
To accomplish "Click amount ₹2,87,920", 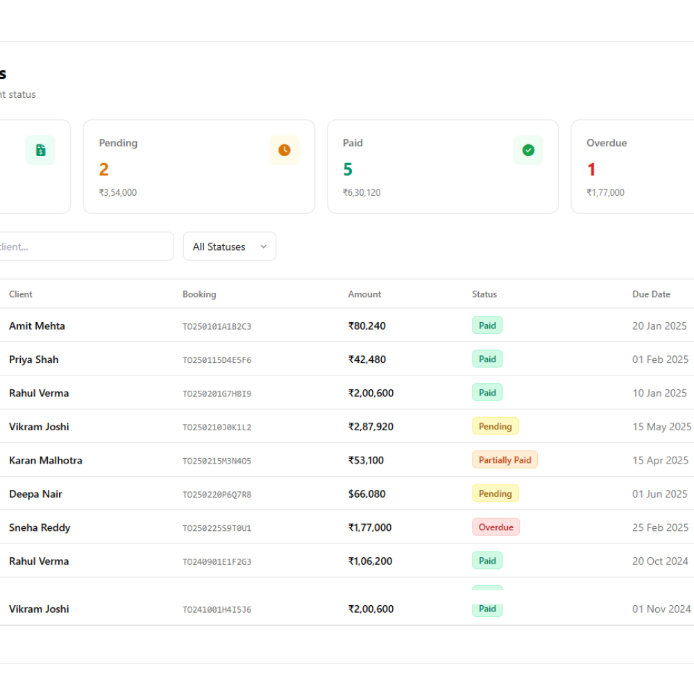I will (371, 427).
